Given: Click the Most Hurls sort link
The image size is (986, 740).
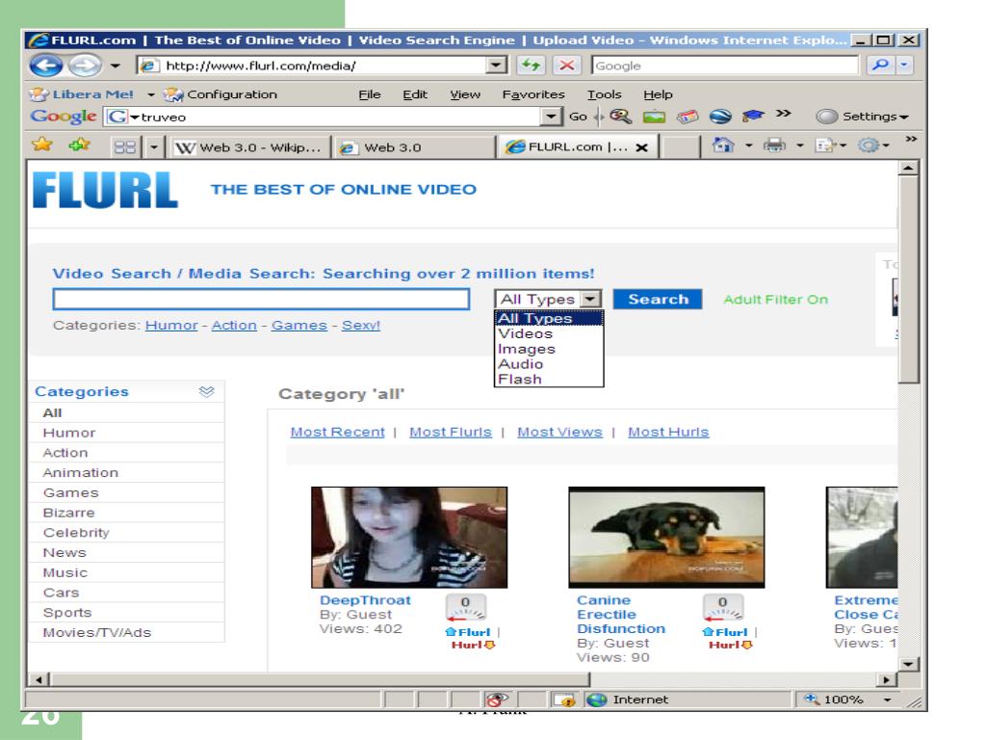Looking at the screenshot, I should pos(668,433).
